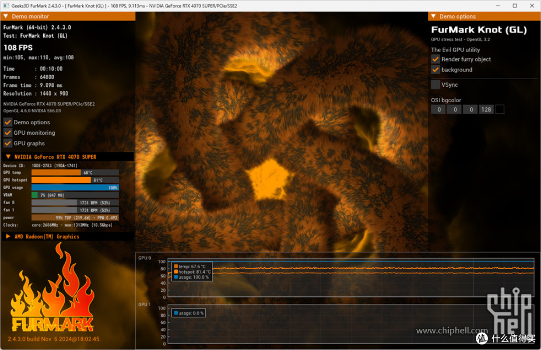Screen dimensions: 541x350
Task: Click the third OSI bgcolor value field
Action: click(x=470, y=109)
